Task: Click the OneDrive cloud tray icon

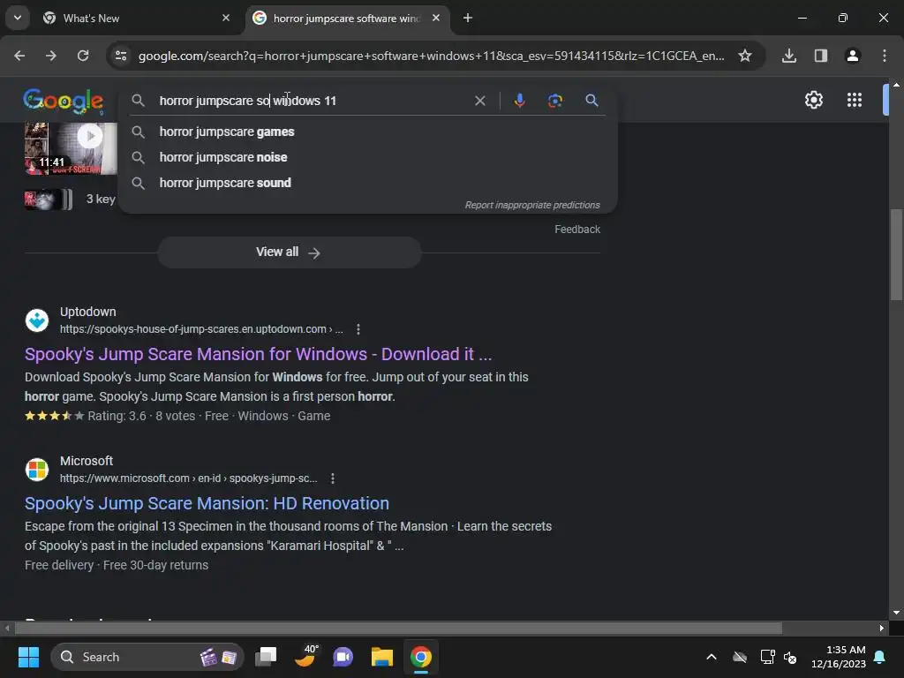Action: (740, 657)
